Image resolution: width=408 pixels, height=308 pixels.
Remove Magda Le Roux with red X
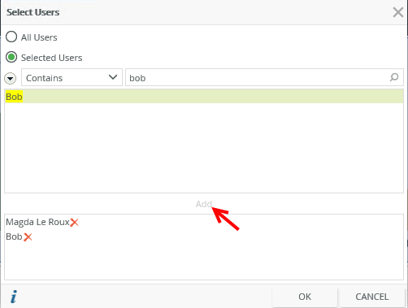(x=74, y=223)
